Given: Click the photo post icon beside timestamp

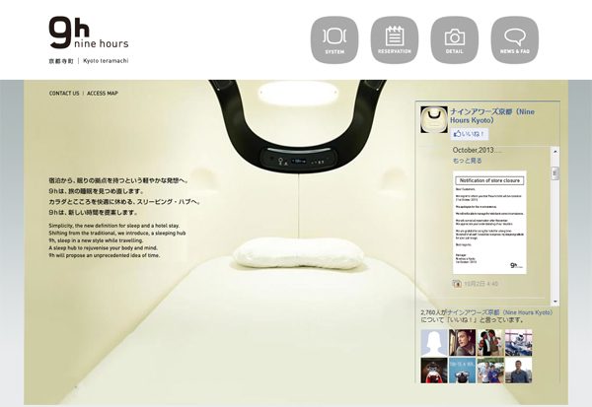Looking at the screenshot, I should [x=457, y=284].
